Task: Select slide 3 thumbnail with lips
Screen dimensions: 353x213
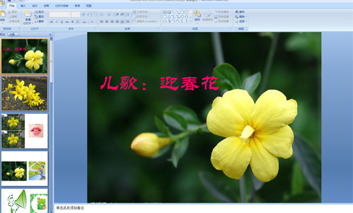Action: tap(25, 131)
